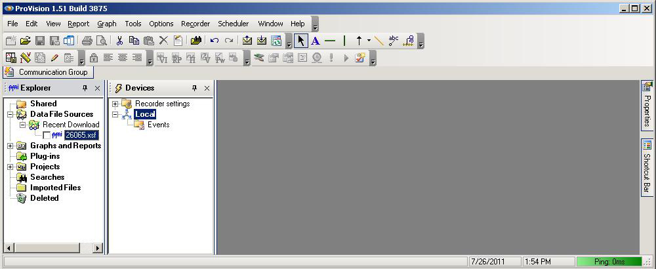Open the up arrow tool dropdown
The height and width of the screenshot is (269, 656).
coord(369,41)
